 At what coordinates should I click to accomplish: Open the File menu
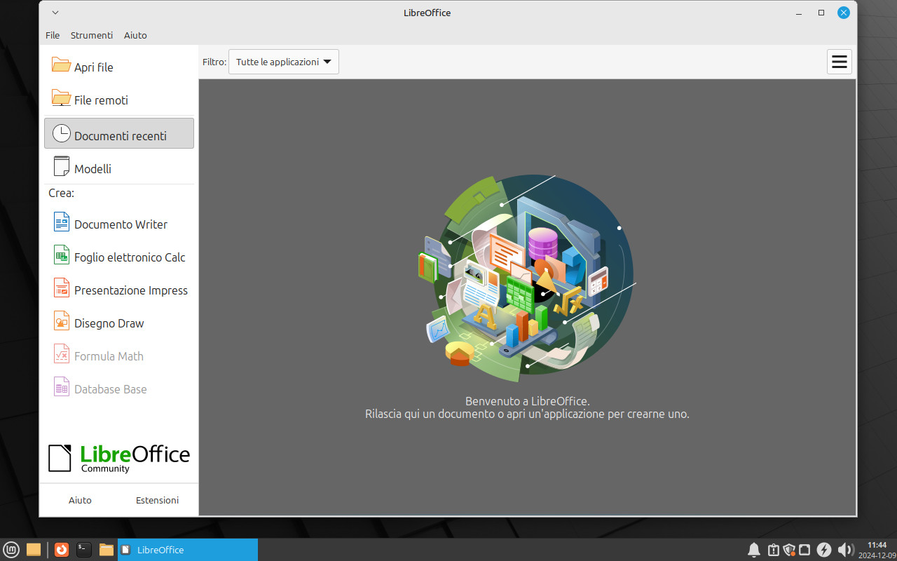(53, 35)
